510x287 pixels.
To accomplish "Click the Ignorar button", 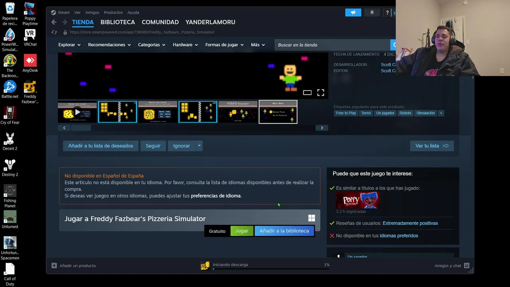I will click(181, 146).
